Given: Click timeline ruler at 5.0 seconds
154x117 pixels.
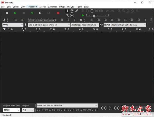Looking at the screenshot, I should (95, 29).
